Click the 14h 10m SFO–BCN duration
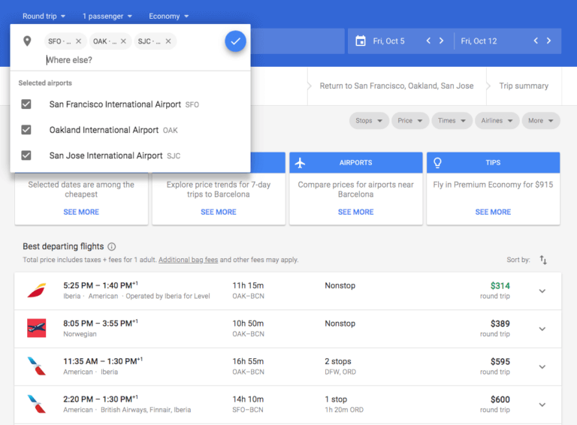The width and height of the screenshot is (577, 425). click(x=248, y=404)
